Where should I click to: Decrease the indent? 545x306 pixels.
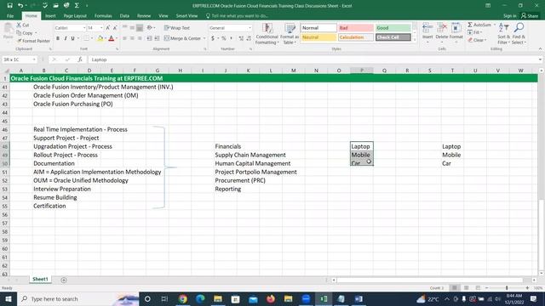tap(149, 38)
